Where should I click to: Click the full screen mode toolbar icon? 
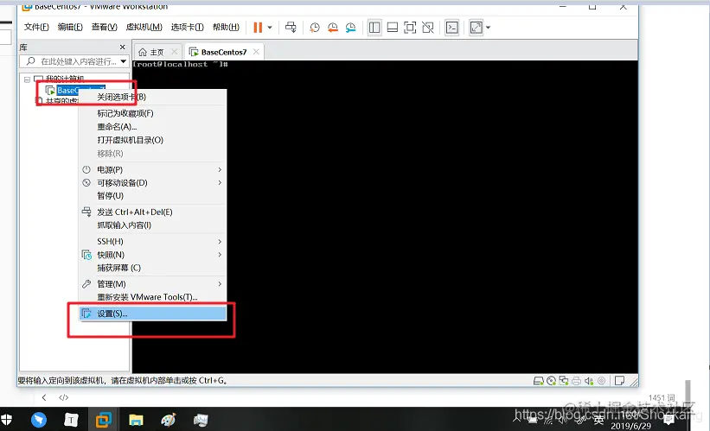click(410, 28)
